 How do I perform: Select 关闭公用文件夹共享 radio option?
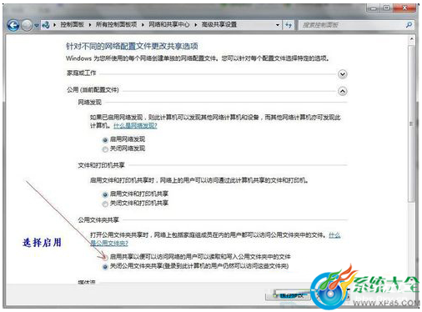pos(105,267)
